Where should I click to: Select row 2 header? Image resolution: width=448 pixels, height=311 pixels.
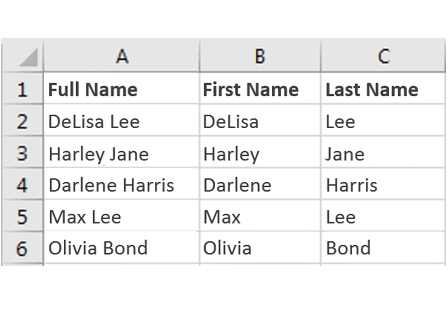pos(22,121)
